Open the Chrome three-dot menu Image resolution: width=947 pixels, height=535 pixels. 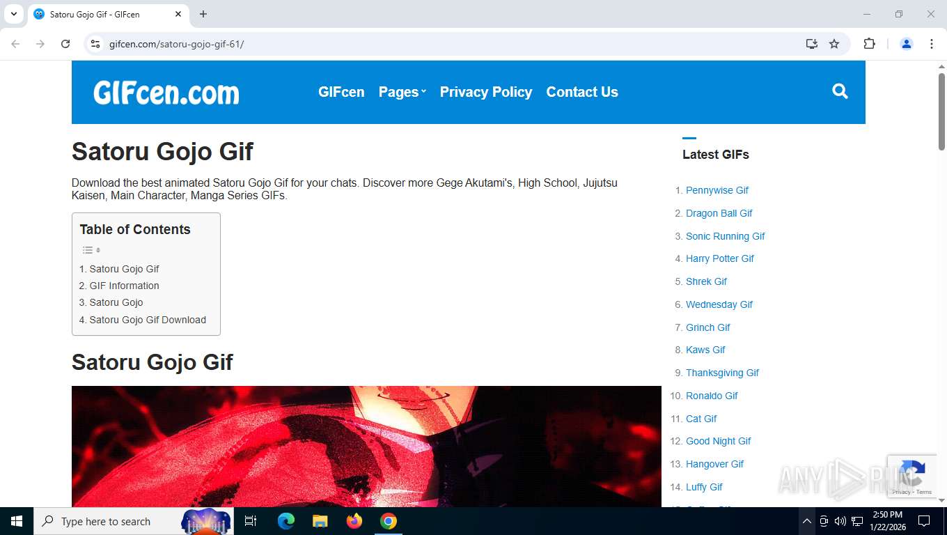click(932, 44)
